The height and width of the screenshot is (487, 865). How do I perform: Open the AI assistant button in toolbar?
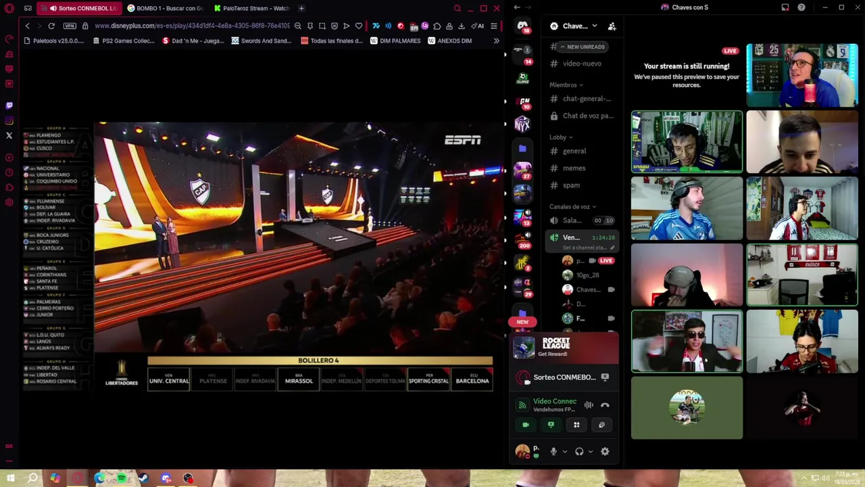tap(477, 26)
